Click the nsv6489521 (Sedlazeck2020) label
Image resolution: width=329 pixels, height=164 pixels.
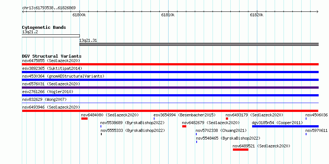[261, 146]
